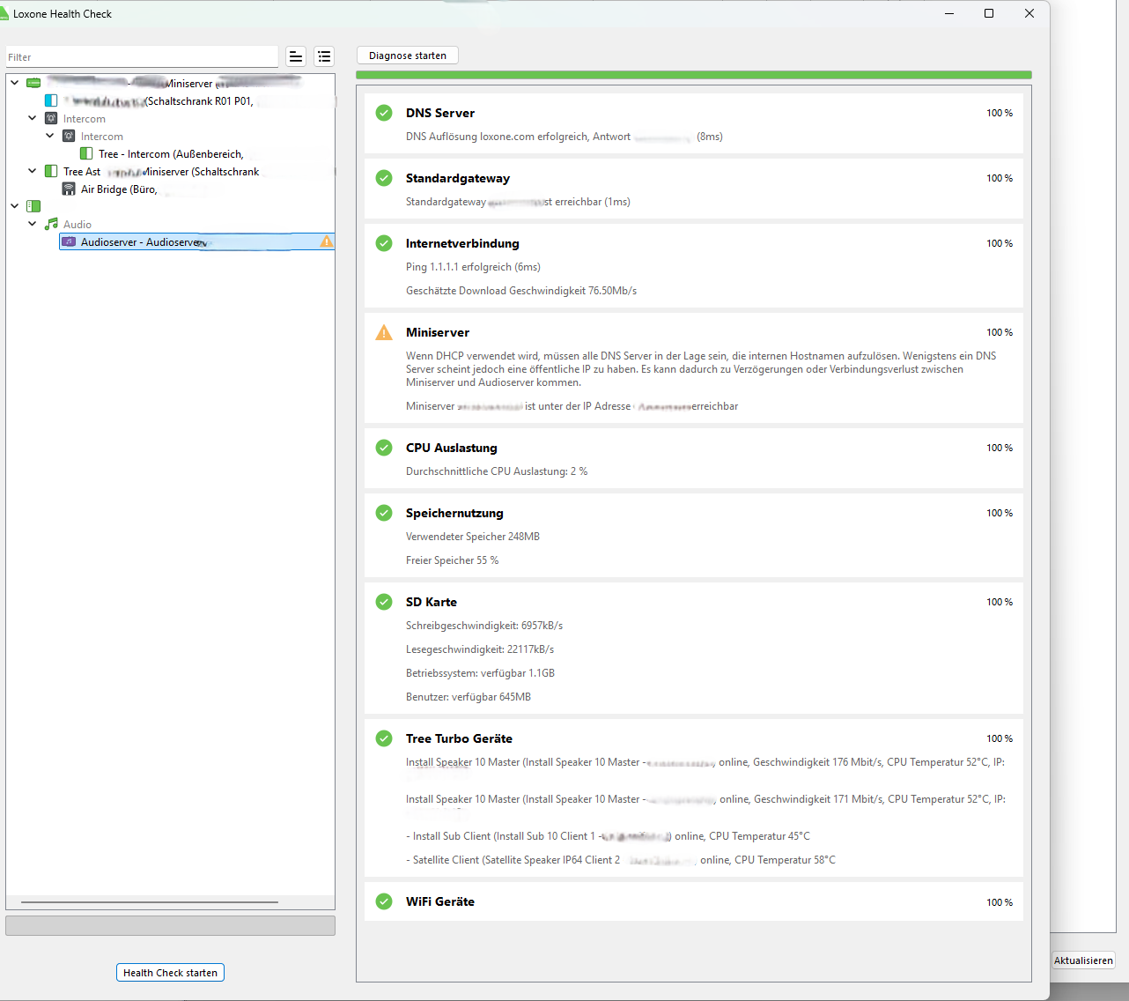The width and height of the screenshot is (1129, 1001).
Task: Click the Air Bridge wireless icon
Action: (69, 189)
